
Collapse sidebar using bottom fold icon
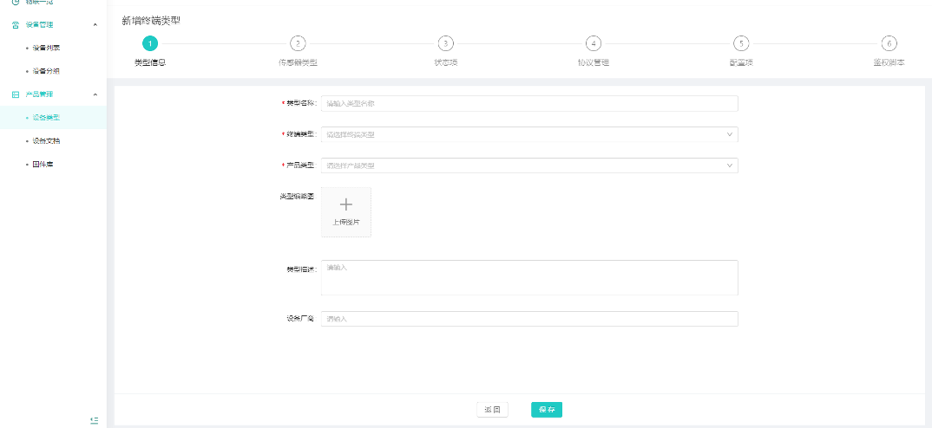95,419
